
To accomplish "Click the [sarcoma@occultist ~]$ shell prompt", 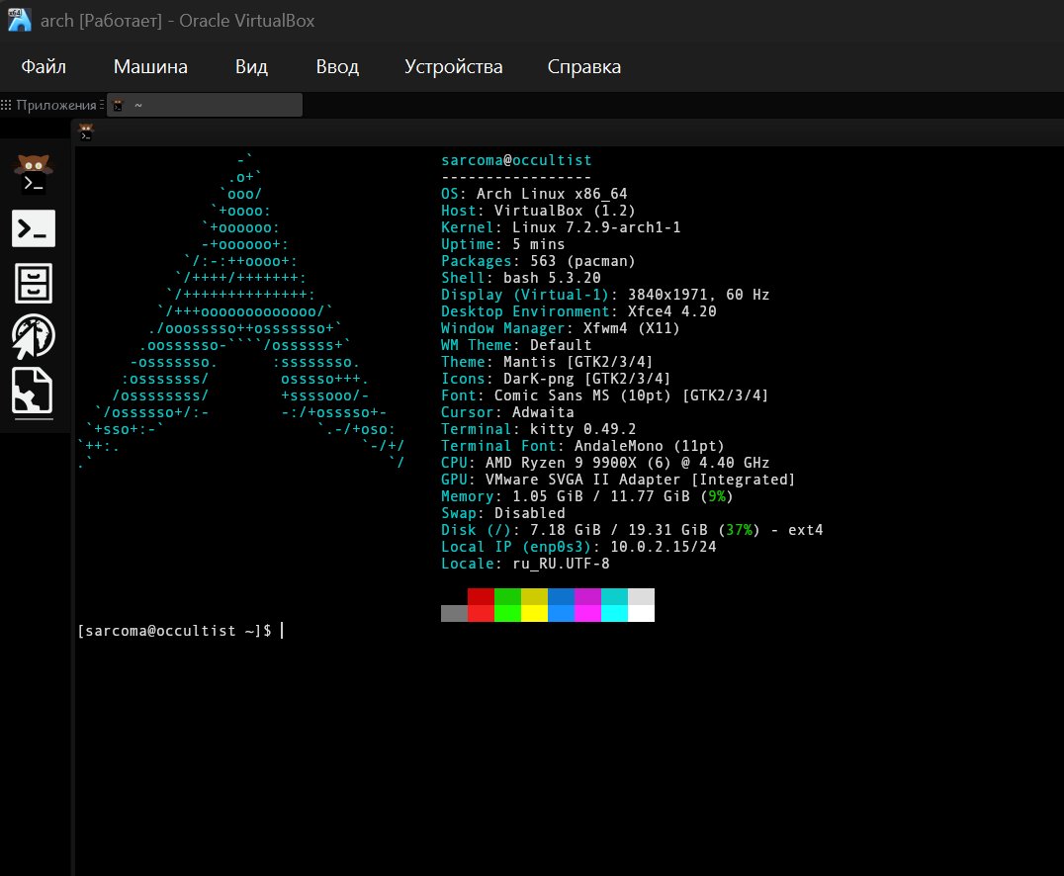I will (174, 631).
